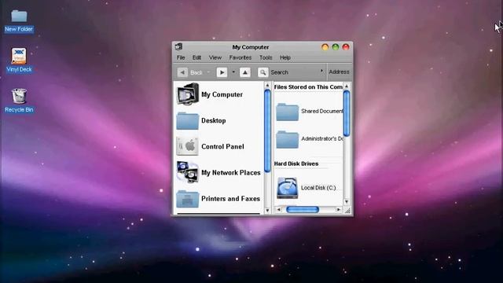This screenshot has height=283, width=503.
Task: Click the 'Hard Disk Drives' group header
Action: point(296,164)
